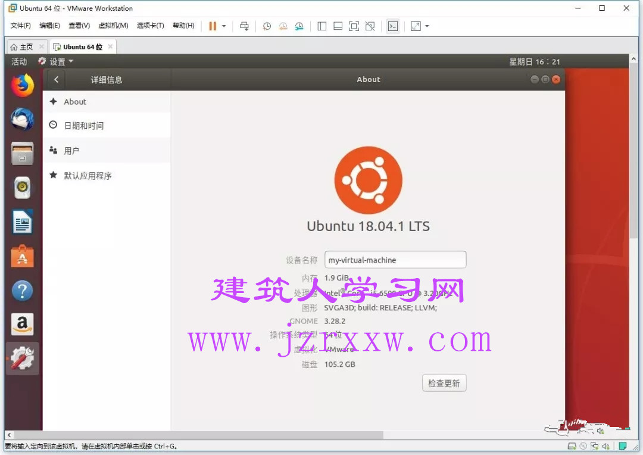This screenshot has height=455, width=643.
Task: Click the device name field my-virtual-machine
Action: pos(395,260)
